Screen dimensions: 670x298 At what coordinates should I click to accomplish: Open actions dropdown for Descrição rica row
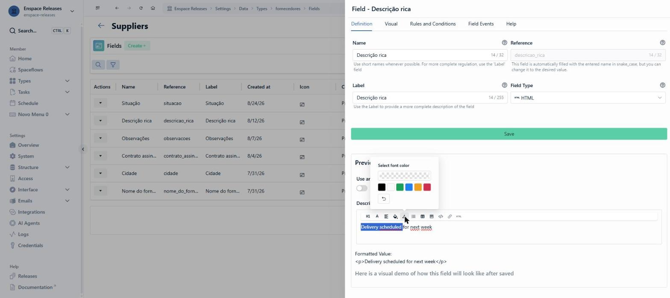[x=100, y=121]
